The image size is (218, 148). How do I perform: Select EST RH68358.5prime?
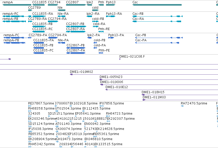30,111
